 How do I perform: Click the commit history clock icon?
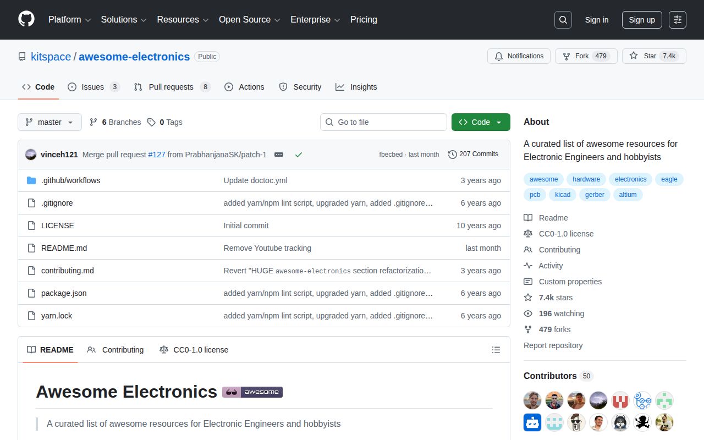pyautogui.click(x=453, y=155)
